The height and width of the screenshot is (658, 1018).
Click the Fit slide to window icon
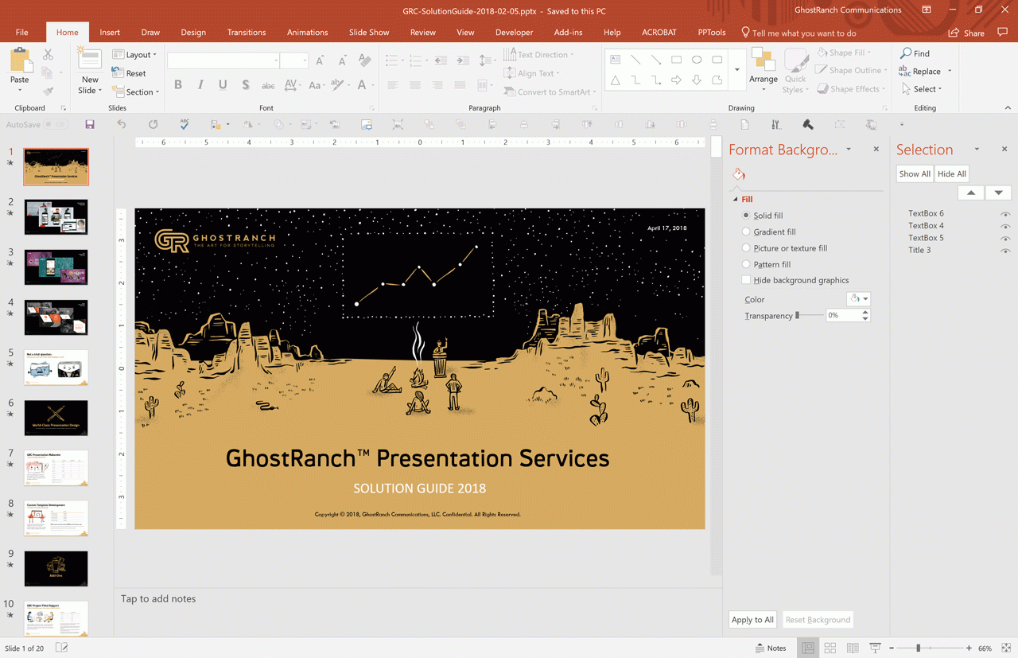(x=1007, y=648)
